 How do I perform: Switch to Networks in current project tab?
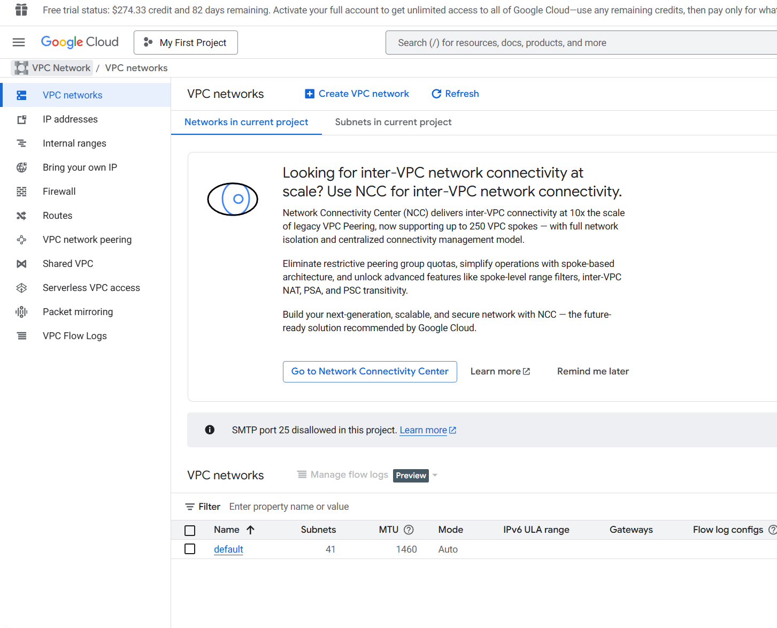tap(246, 122)
